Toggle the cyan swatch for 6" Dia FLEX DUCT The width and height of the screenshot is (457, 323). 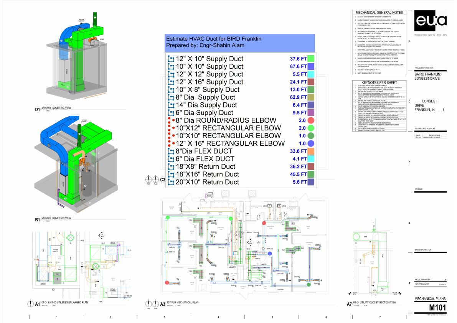click(x=311, y=158)
